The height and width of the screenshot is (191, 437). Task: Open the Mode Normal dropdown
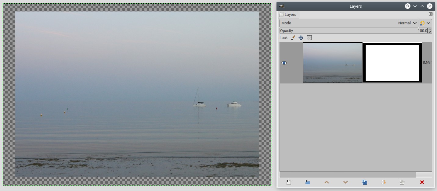[349, 23]
